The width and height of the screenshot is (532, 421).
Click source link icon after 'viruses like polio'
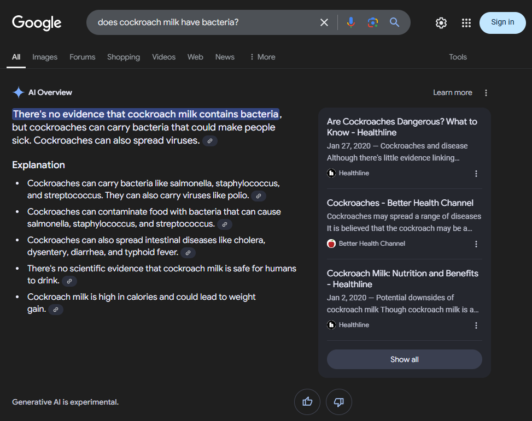pos(259,196)
